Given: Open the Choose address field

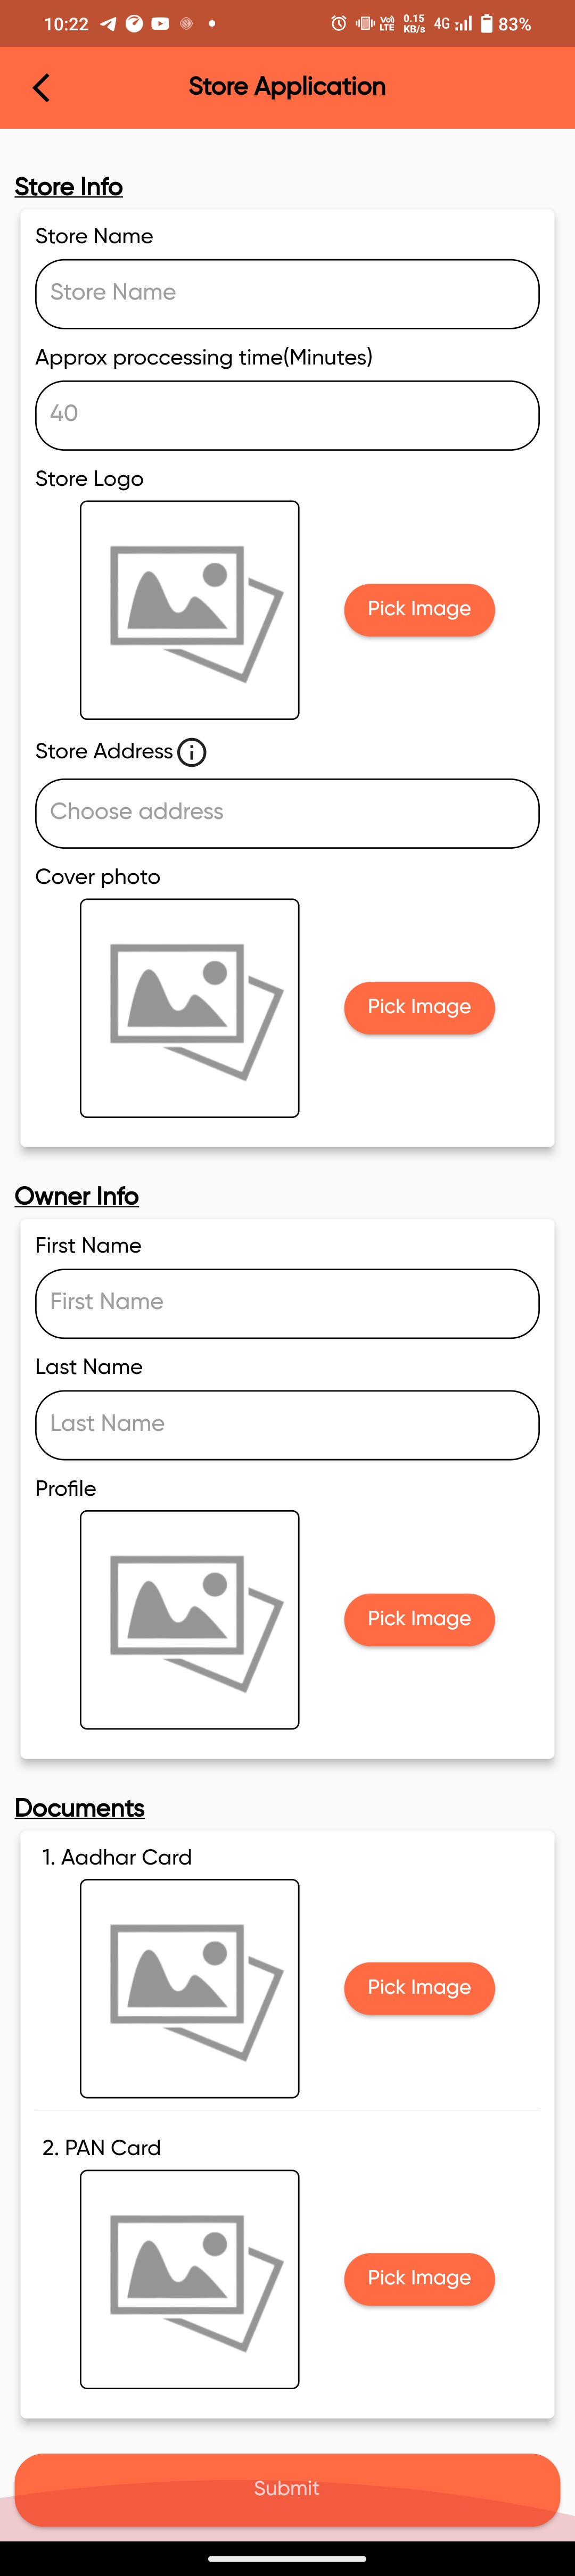Looking at the screenshot, I should (287, 813).
